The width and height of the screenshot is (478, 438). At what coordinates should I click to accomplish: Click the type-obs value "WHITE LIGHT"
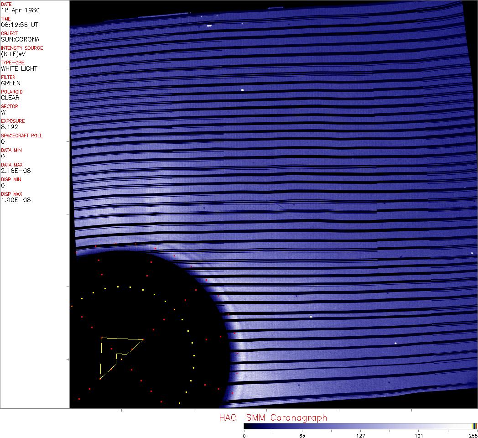tap(19, 68)
